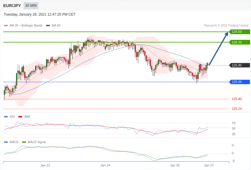Viewport: 251px width, 170px height.
Task: Click the MACD legend blue swatch
Action: [x=6, y=142]
